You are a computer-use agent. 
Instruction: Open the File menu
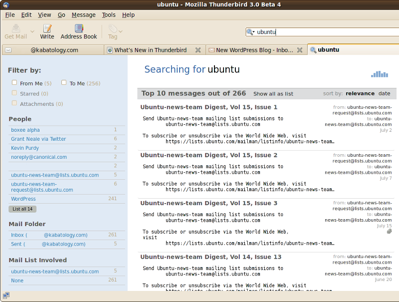[10, 15]
